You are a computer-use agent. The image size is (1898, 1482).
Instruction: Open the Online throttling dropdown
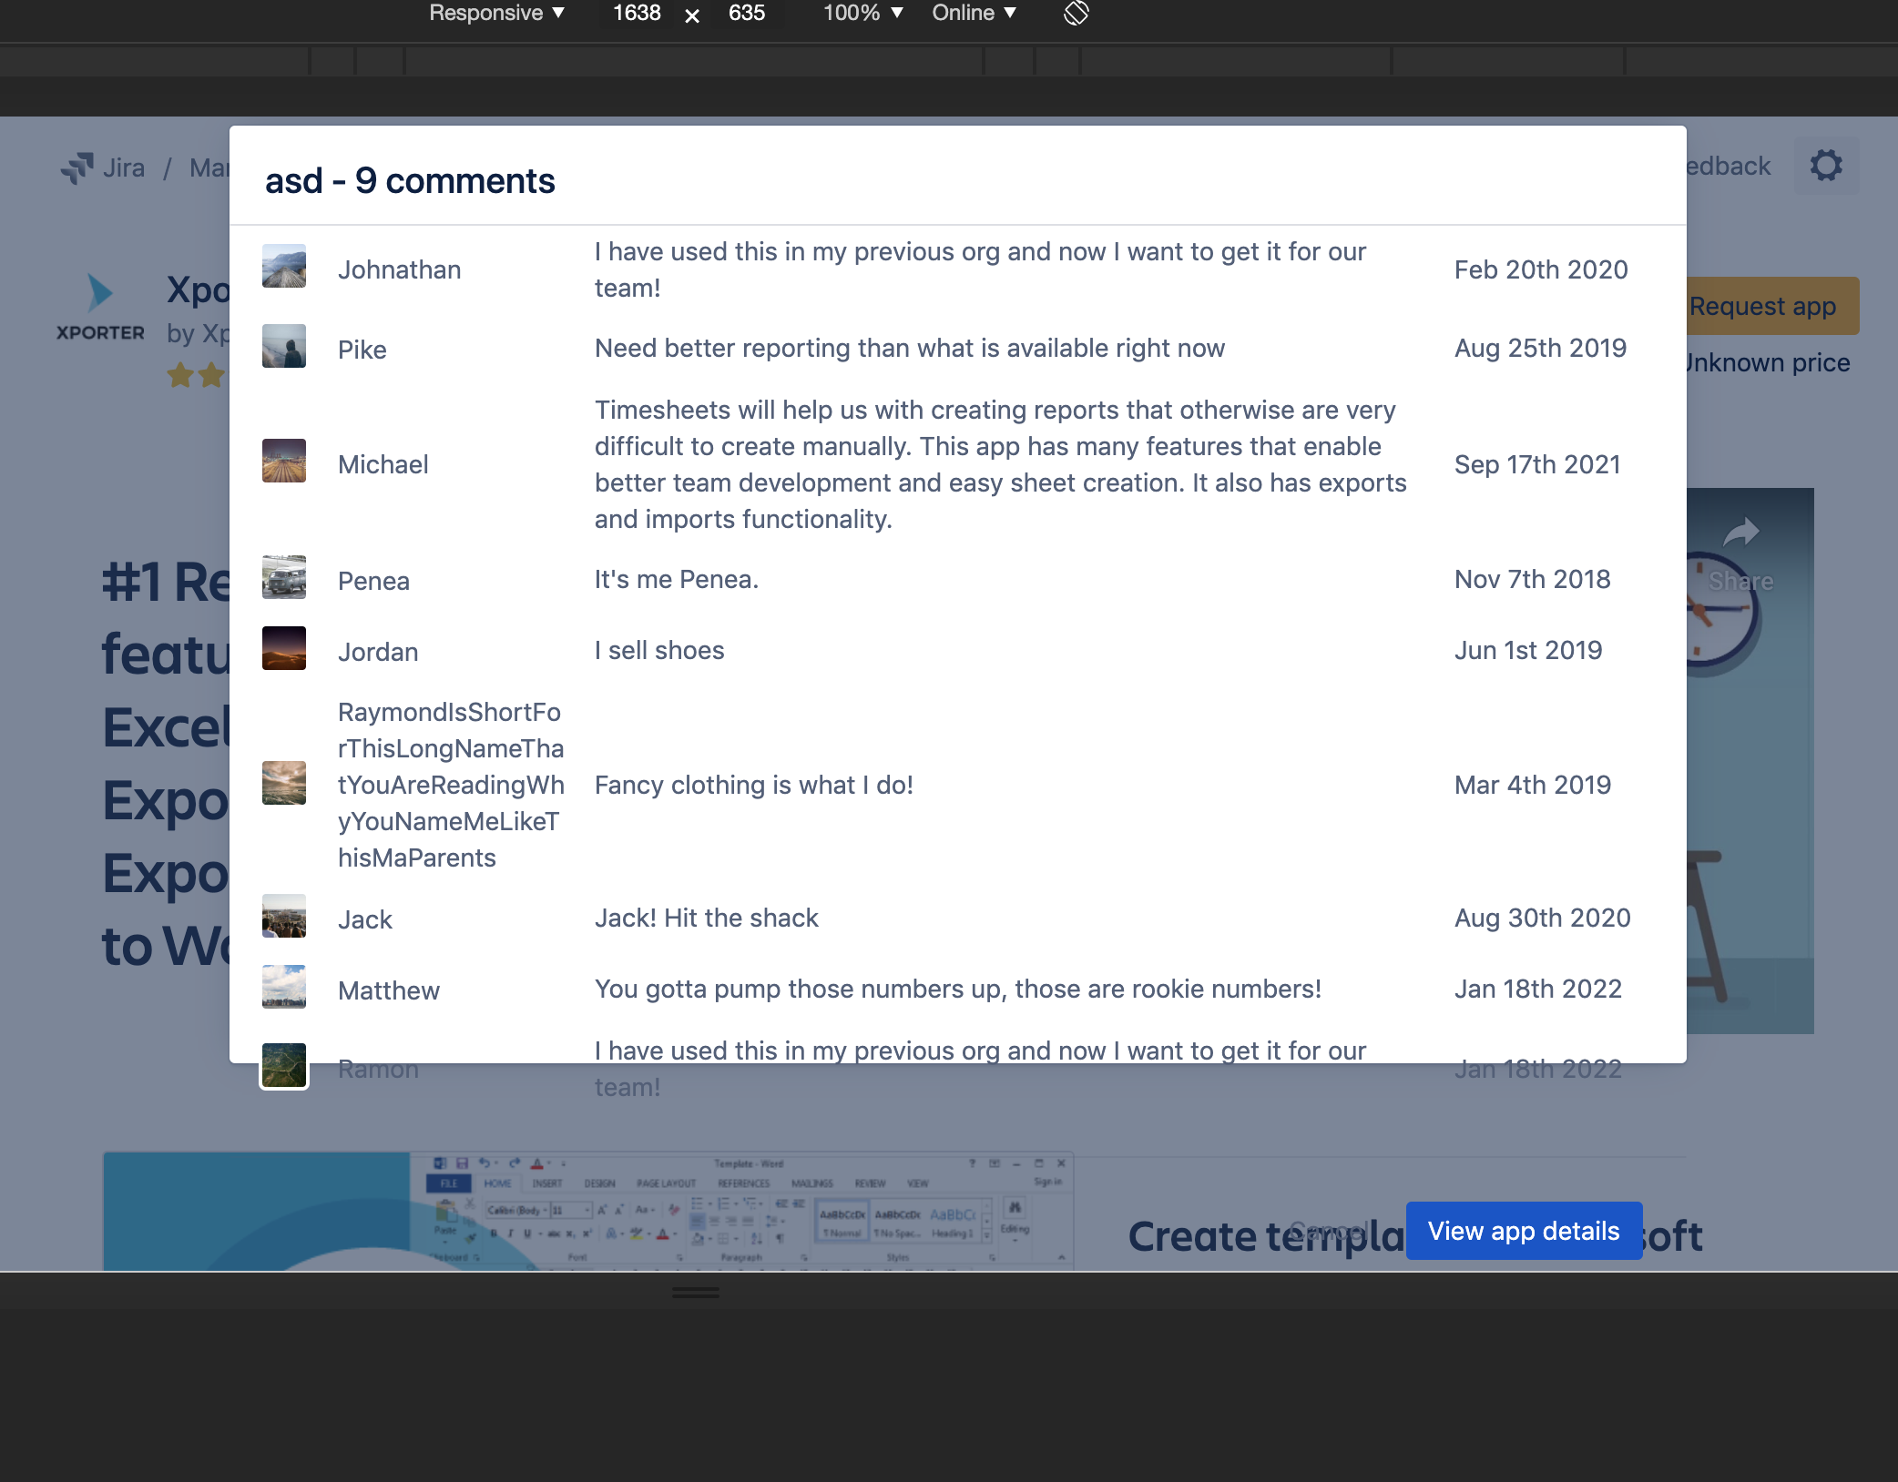(974, 13)
